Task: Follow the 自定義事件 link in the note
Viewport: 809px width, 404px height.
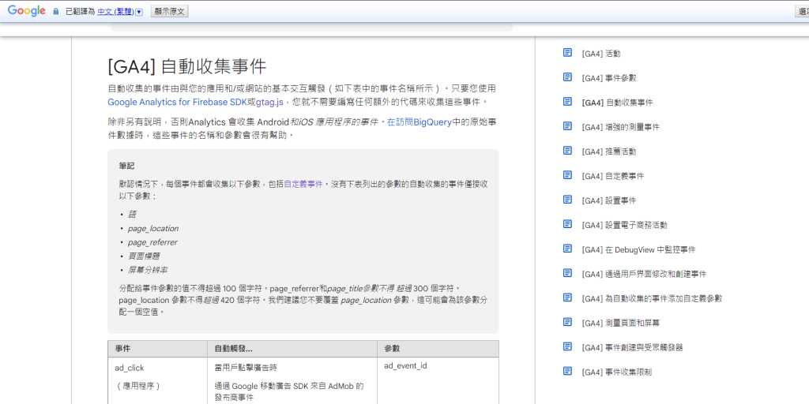Action: (x=303, y=183)
